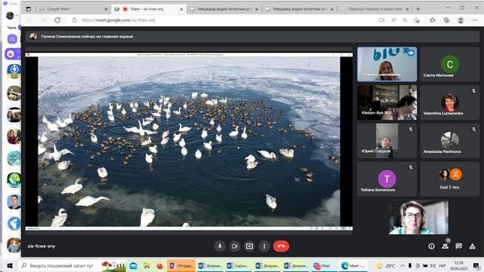This screenshot has width=484, height=272.
Task: Turn off the camera in Meet
Action: point(235,246)
